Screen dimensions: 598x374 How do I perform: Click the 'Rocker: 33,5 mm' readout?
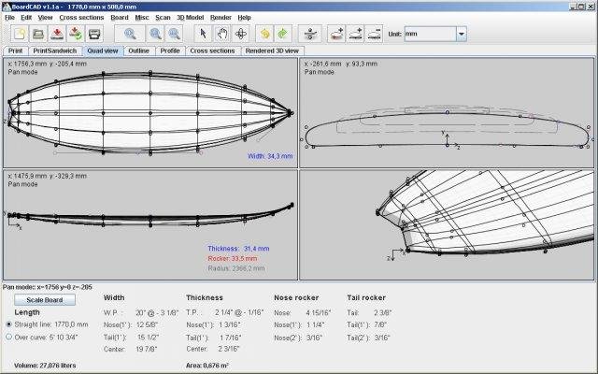[x=233, y=258]
